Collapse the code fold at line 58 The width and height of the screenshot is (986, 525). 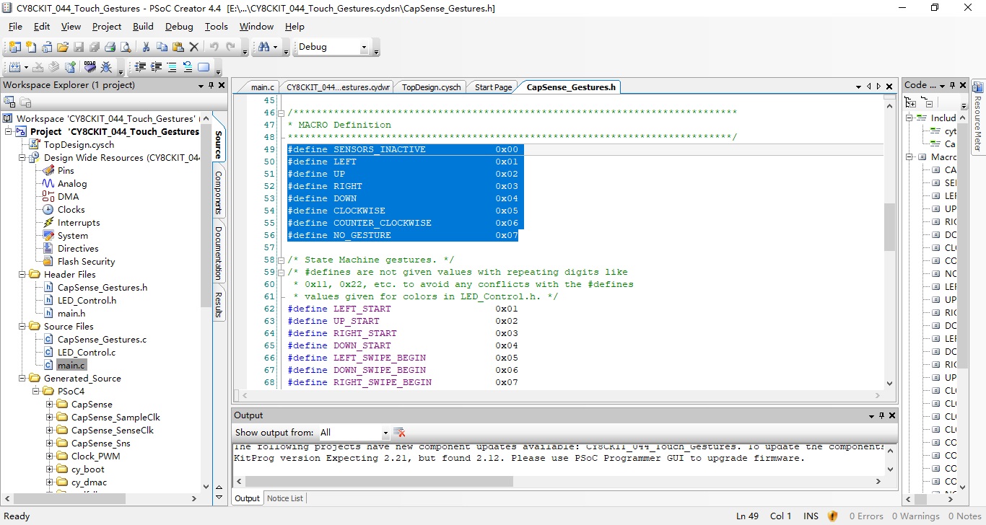281,260
